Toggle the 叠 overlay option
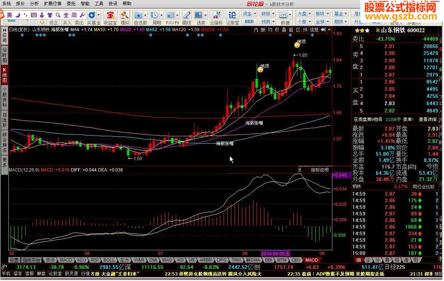 tap(284, 30)
